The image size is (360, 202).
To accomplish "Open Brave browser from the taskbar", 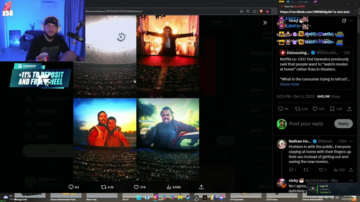I will (x=155, y=198).
